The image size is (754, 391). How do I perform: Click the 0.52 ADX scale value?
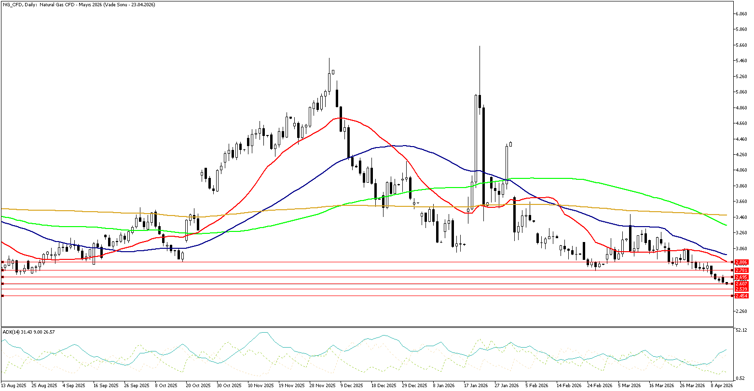(740, 378)
